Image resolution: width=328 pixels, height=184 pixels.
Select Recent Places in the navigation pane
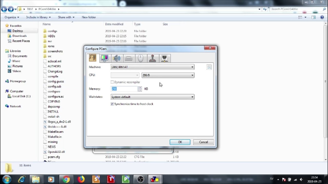click(21, 41)
